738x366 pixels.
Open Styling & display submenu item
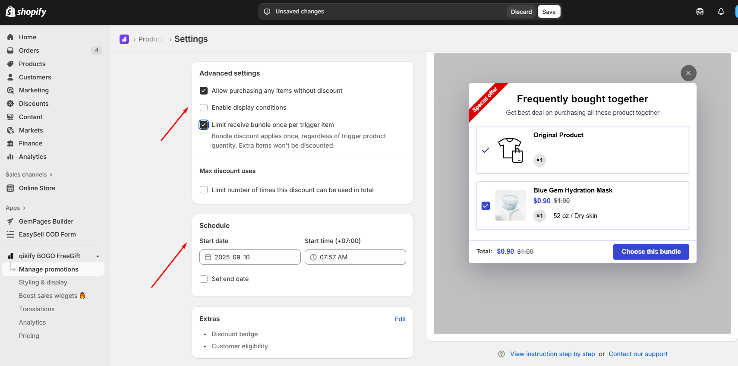click(x=43, y=282)
